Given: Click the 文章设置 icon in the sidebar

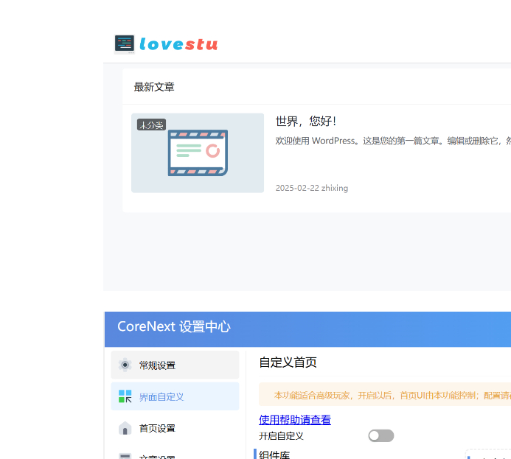Looking at the screenshot, I should click(x=125, y=456).
